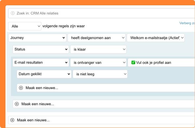195x128 pixels.
Task: Click the plus icon in the bottom 'Maak een nieuwe...' row
Action: [12, 120]
